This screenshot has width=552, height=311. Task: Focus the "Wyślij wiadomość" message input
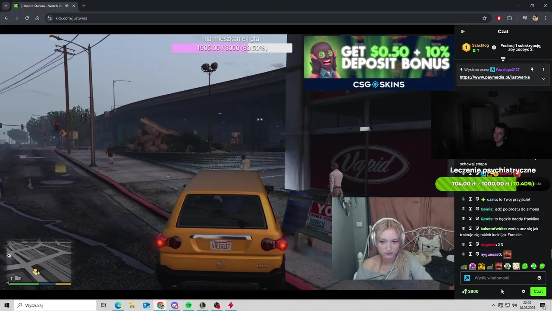(x=504, y=278)
